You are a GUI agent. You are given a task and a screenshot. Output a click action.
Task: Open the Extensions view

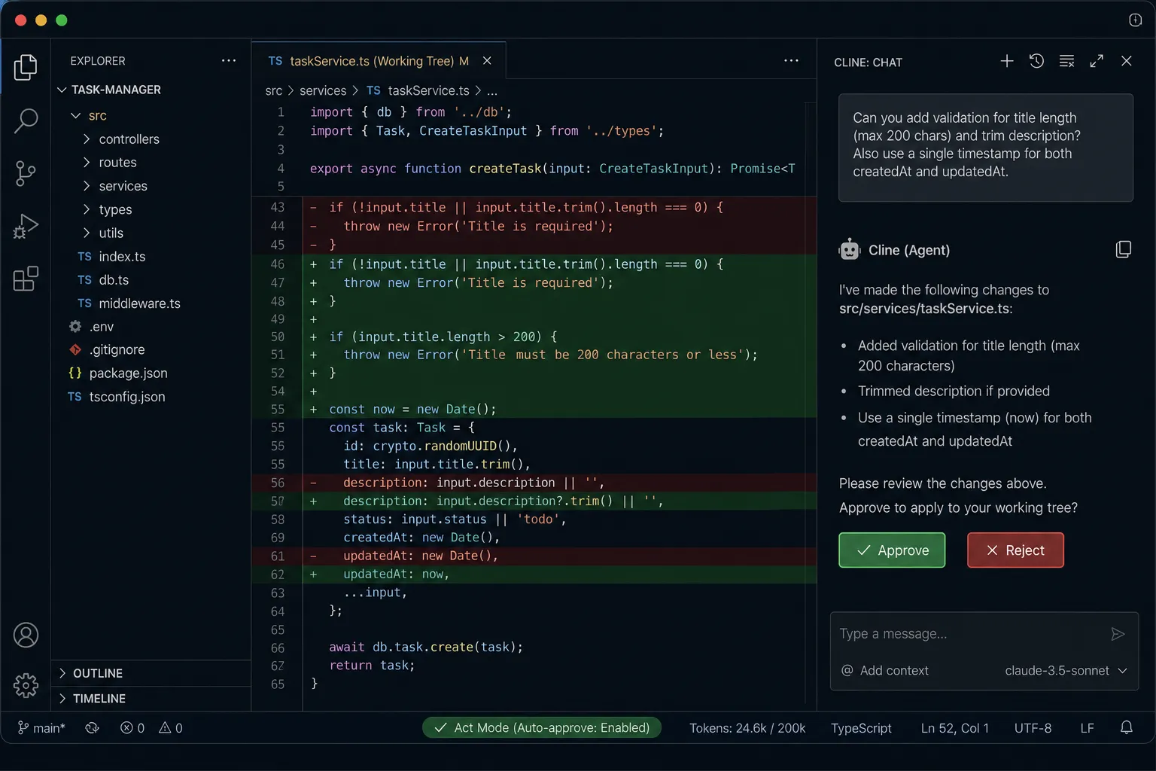click(x=26, y=279)
